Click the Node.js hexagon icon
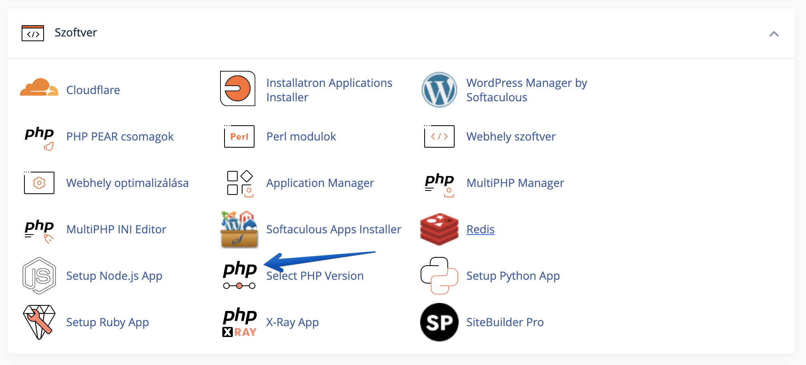 point(39,276)
